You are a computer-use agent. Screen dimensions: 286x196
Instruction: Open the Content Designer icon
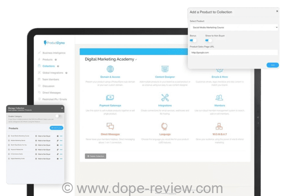[x=165, y=69]
